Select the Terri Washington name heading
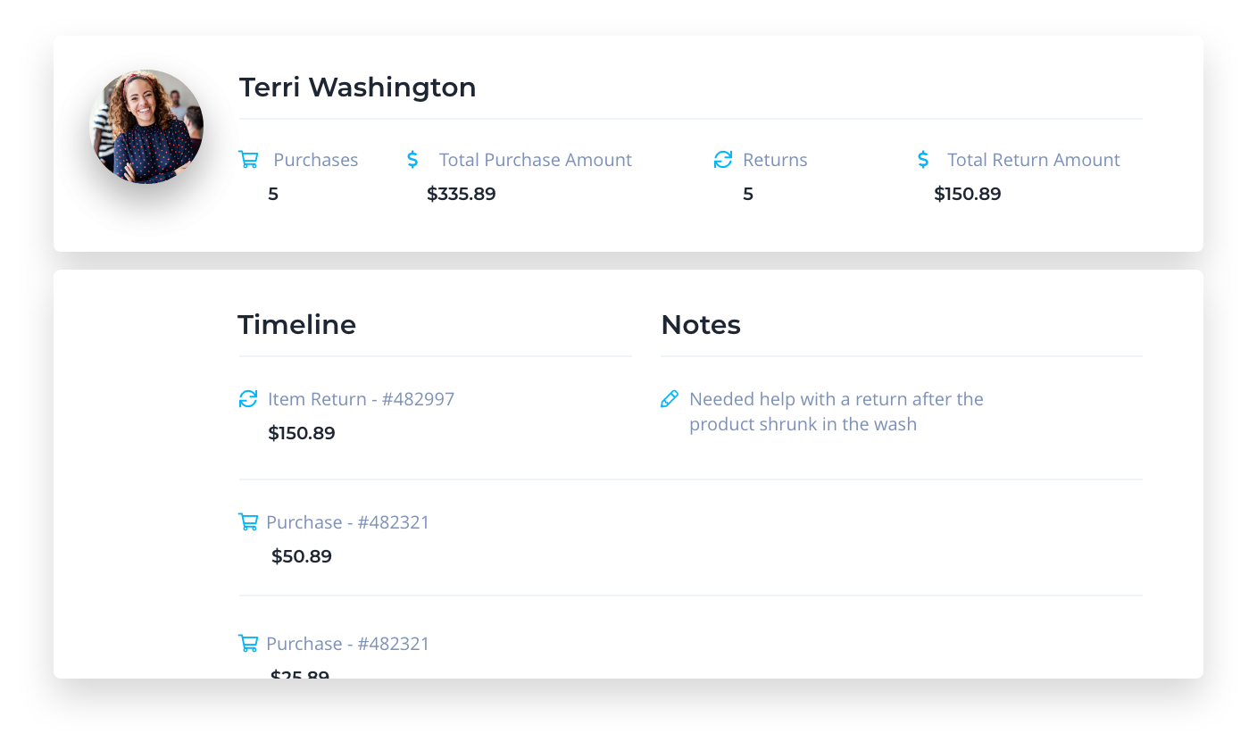 357,87
